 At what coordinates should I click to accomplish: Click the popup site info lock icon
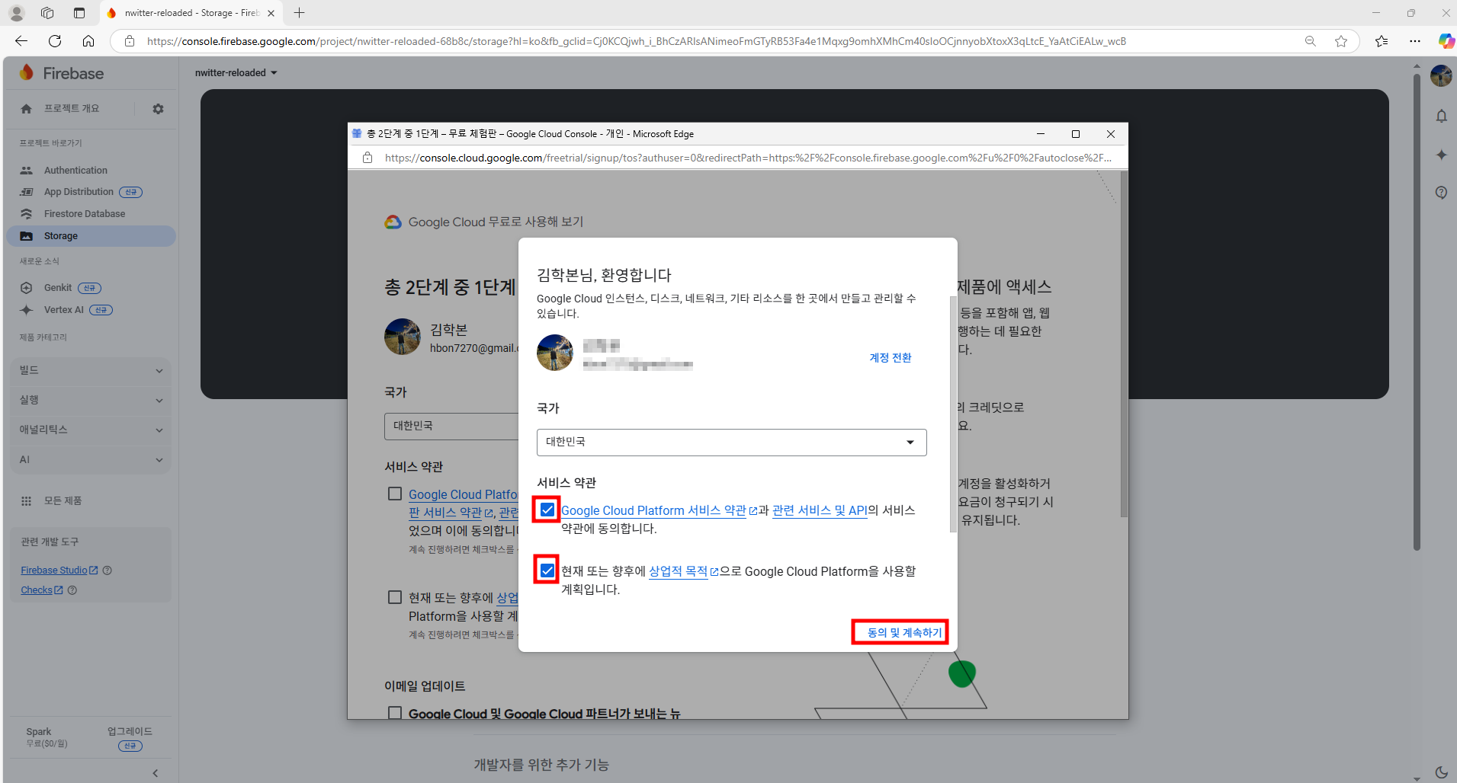pyautogui.click(x=367, y=158)
